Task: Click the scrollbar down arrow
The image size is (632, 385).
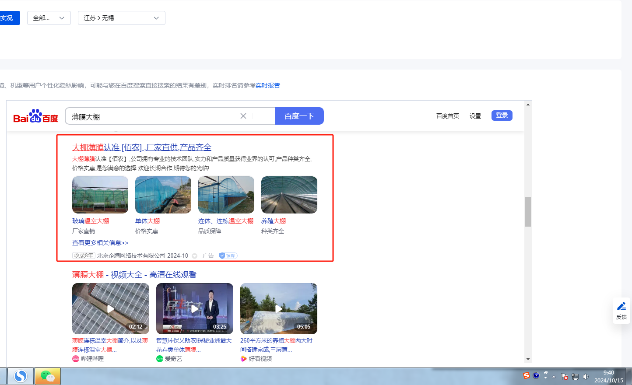Action: click(x=528, y=359)
